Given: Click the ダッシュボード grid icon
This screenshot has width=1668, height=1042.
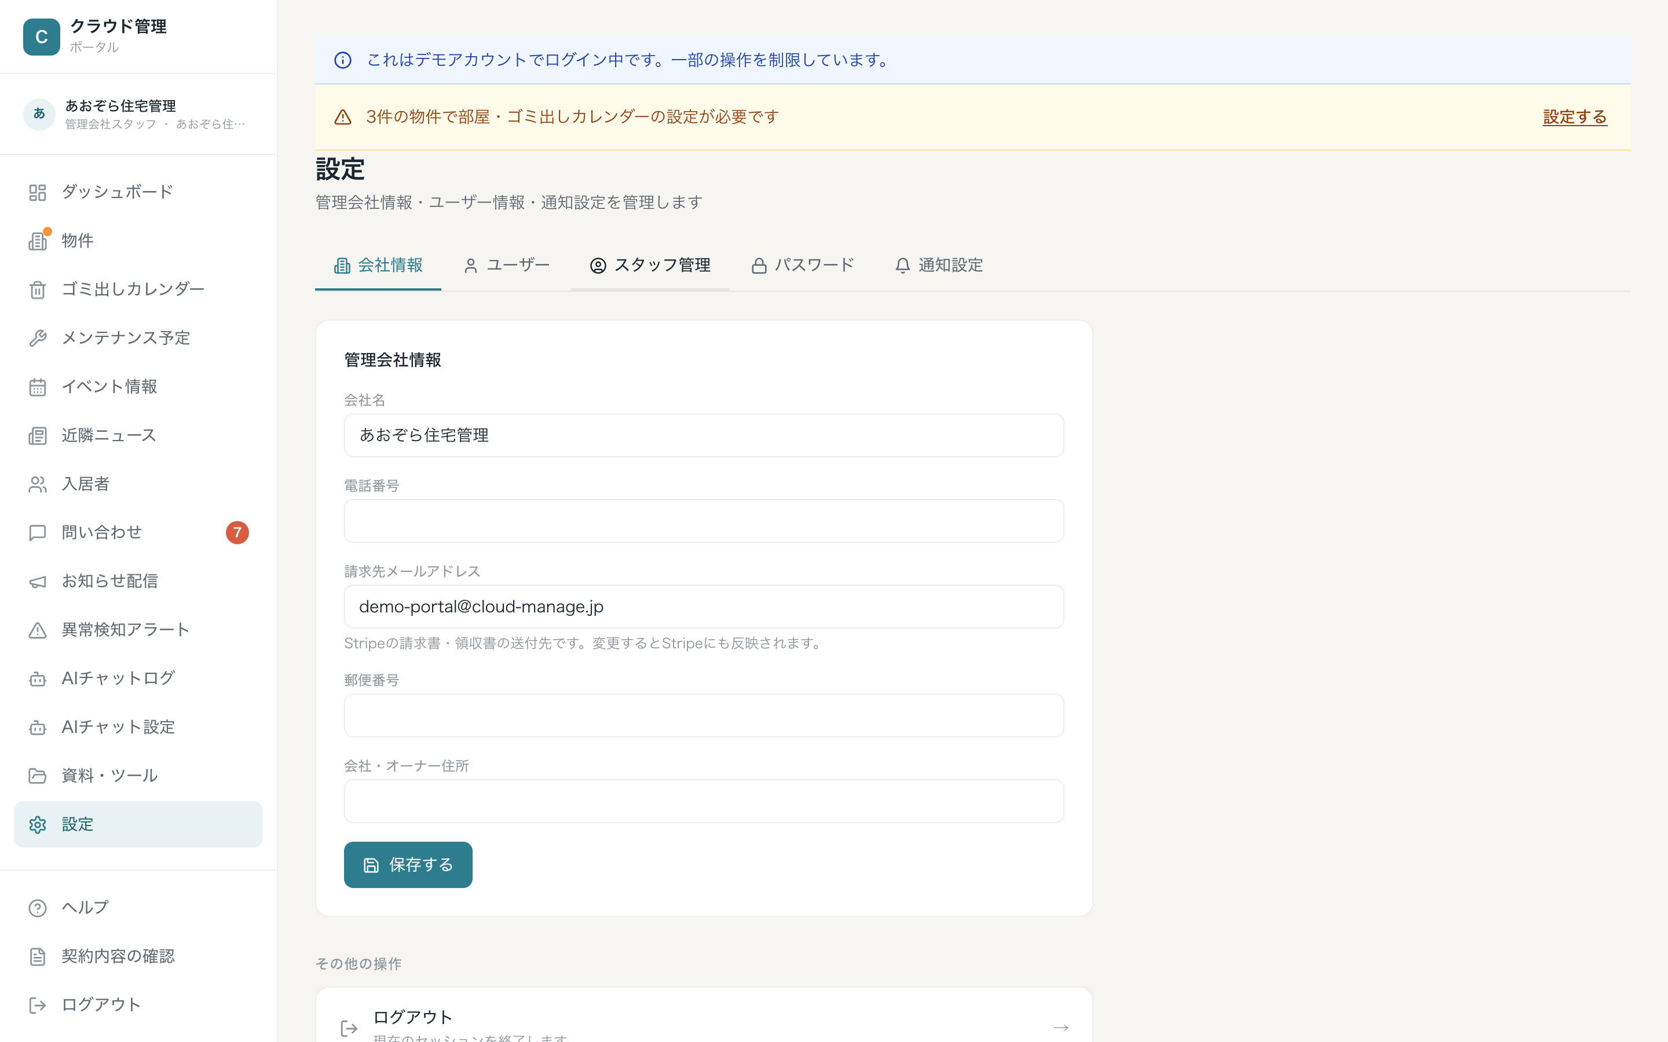Looking at the screenshot, I should point(37,192).
